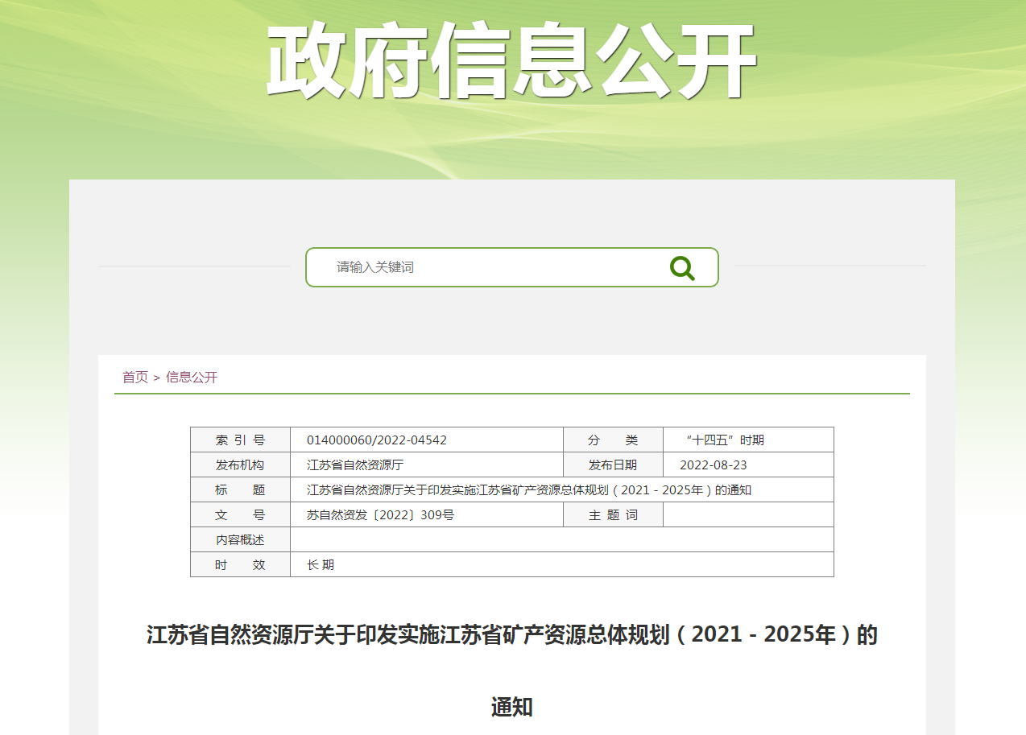Select the 分类 label cell
The height and width of the screenshot is (735, 1026).
pyautogui.click(x=613, y=440)
